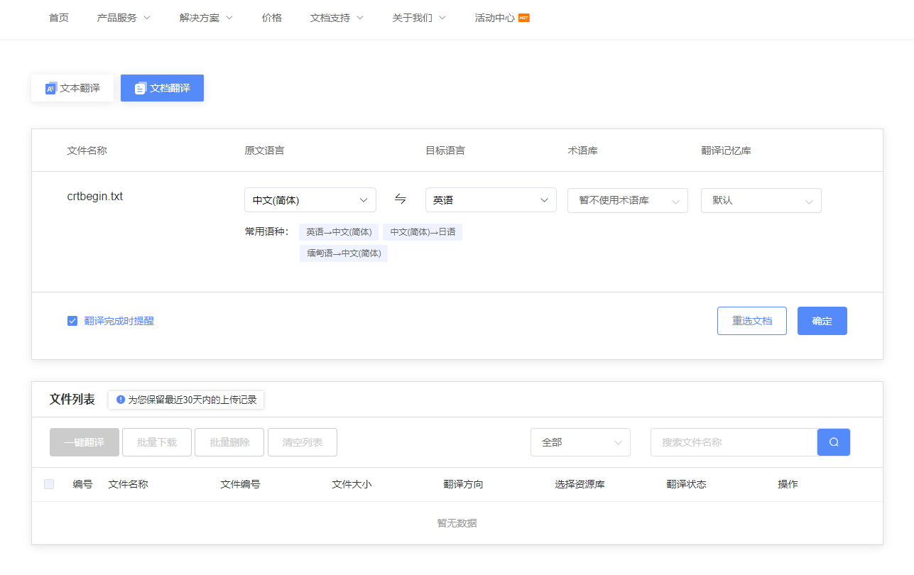Viewport: 914px width, 575px height.
Task: Go to the 价格 page
Action: pyautogui.click(x=271, y=18)
